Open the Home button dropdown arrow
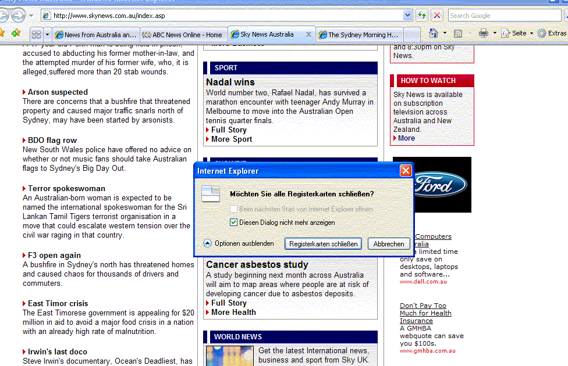Viewport: 568px width, 366px height. tap(445, 33)
